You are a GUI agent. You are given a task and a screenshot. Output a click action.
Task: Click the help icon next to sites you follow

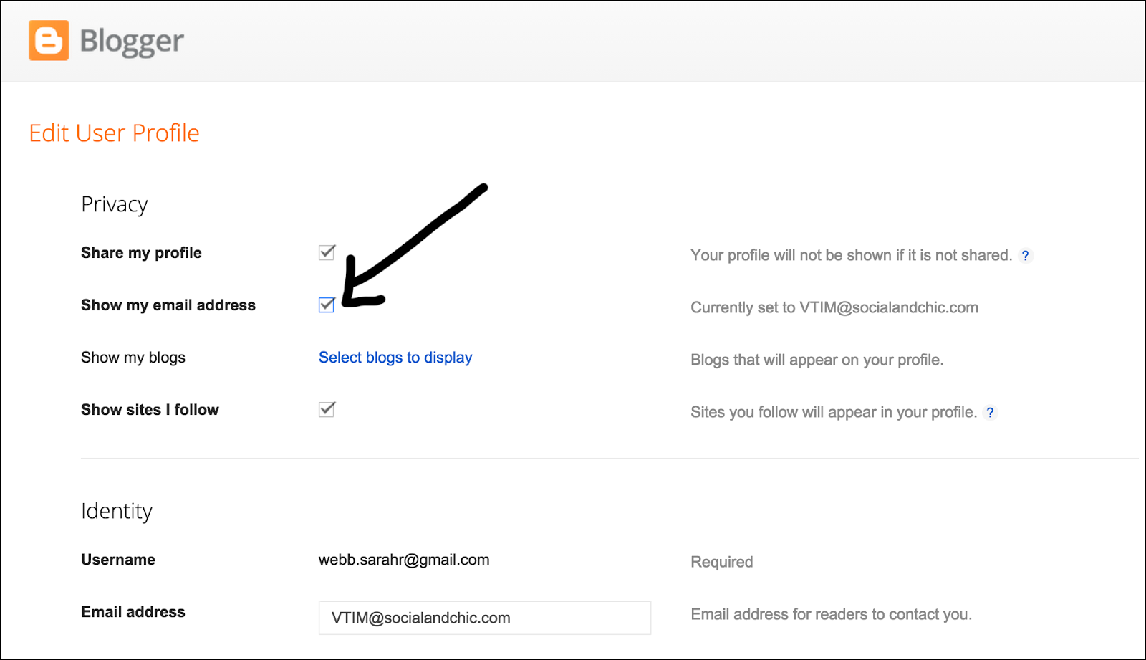coord(991,412)
